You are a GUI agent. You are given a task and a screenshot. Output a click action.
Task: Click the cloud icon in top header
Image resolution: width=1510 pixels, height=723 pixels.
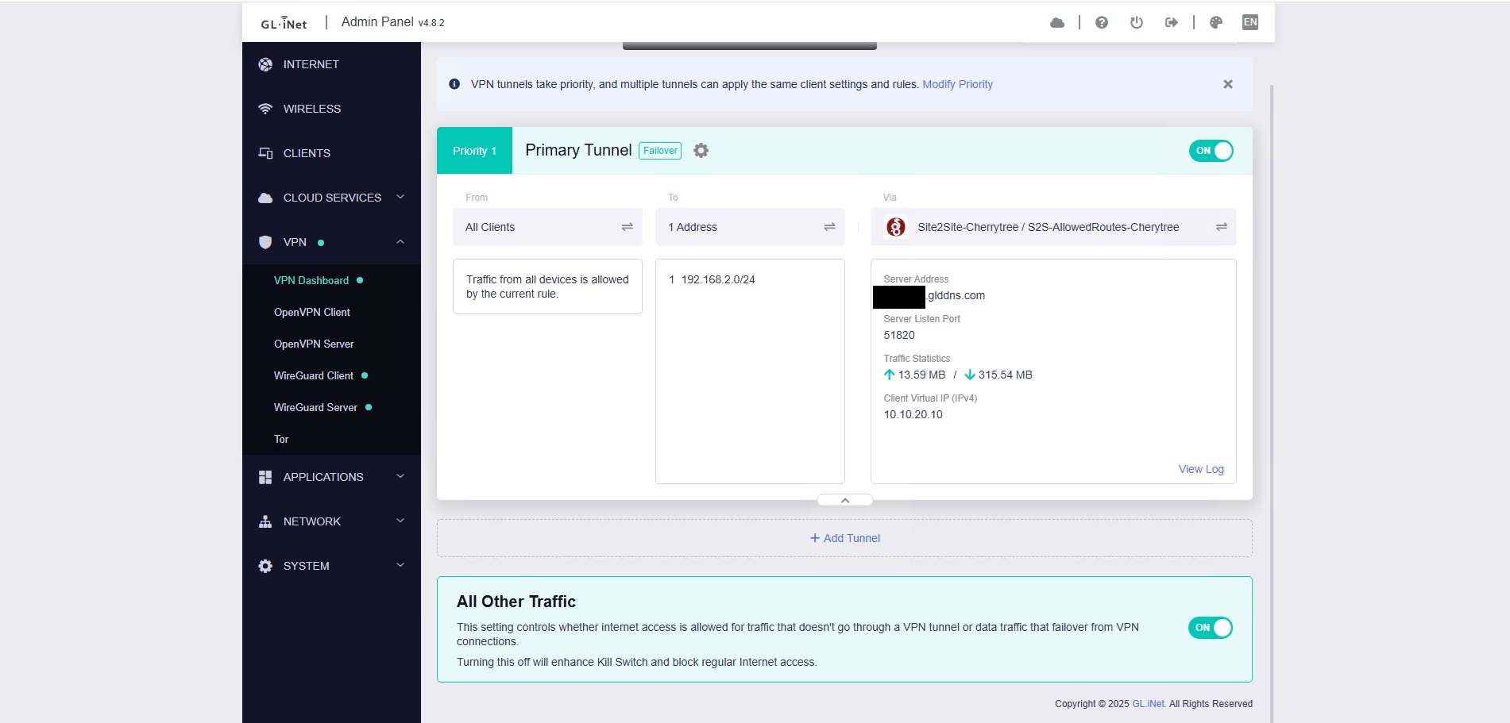click(1056, 22)
